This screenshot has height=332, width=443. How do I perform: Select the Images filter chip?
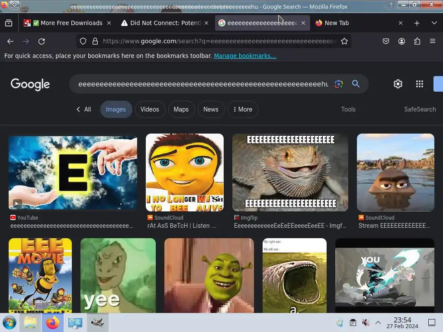(116, 109)
